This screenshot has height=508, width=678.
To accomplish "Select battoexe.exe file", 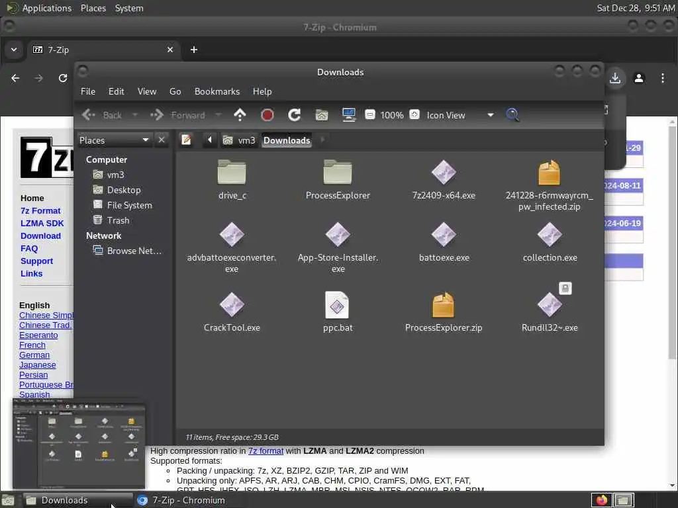I will click(x=444, y=242).
